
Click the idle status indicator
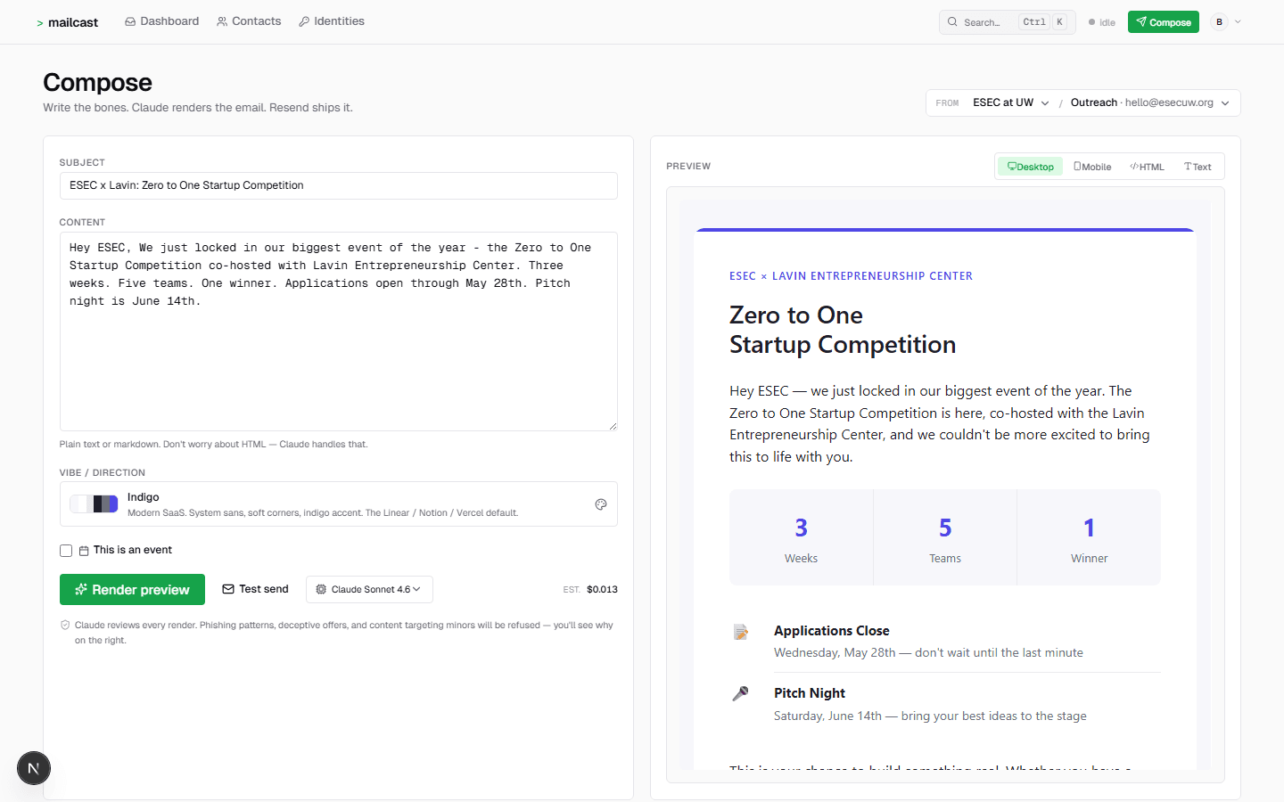pos(1102,22)
